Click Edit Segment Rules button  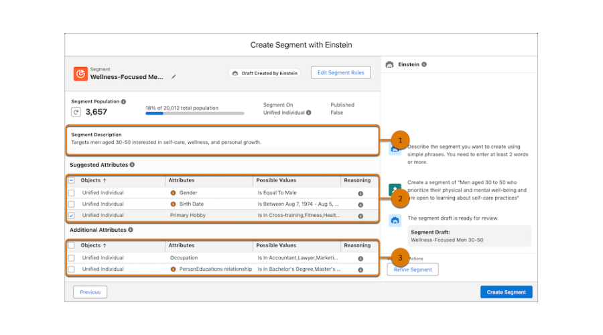pos(341,72)
